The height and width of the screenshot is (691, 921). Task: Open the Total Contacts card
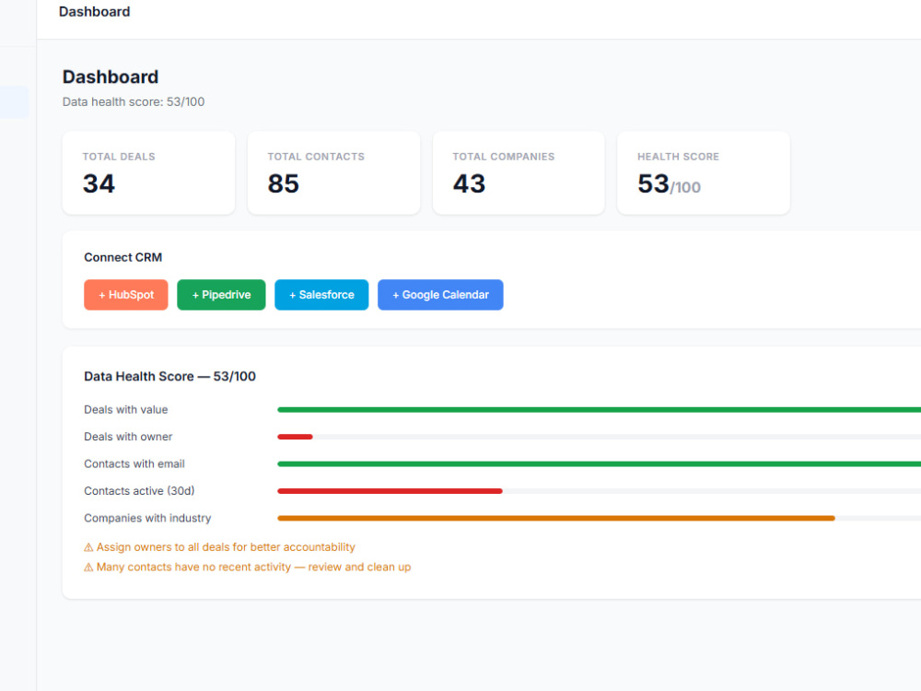coord(333,173)
